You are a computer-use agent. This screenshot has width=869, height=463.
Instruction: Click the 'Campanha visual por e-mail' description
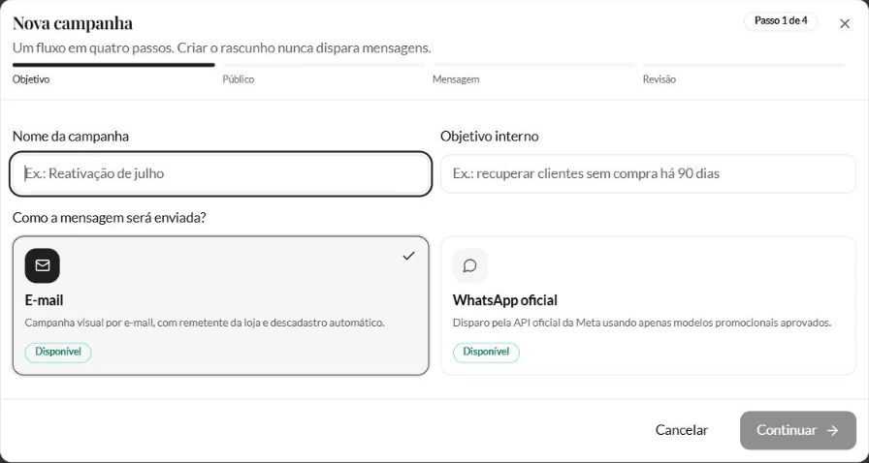205,323
